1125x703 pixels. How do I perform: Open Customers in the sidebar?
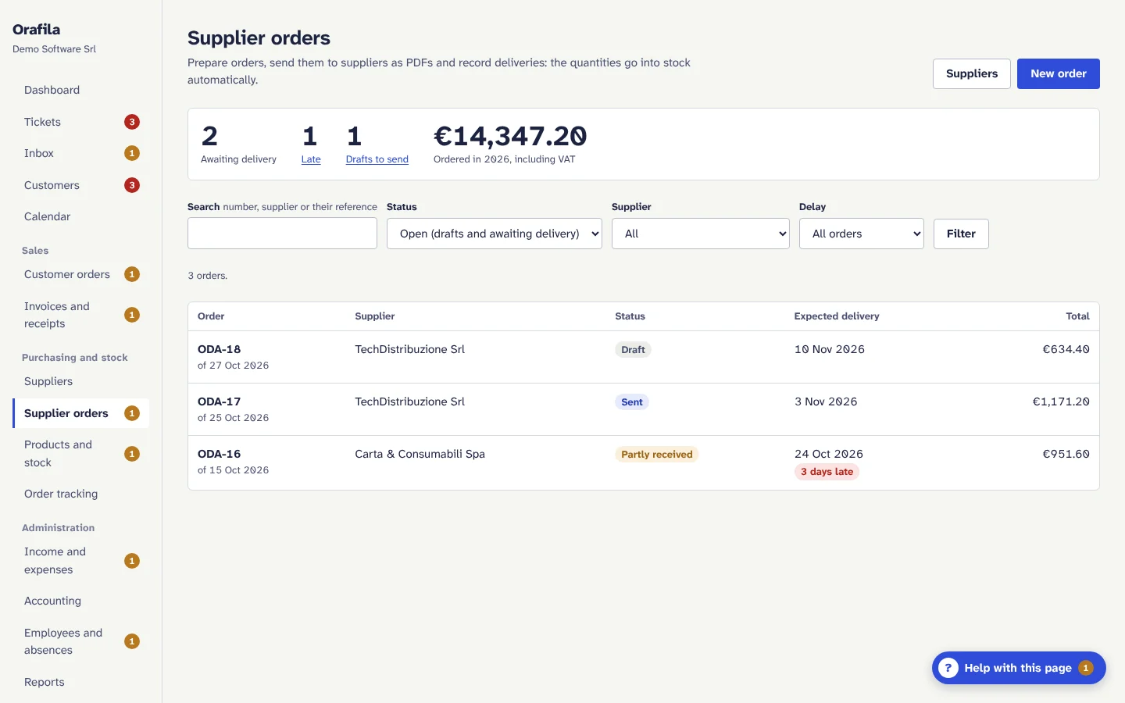point(80,185)
